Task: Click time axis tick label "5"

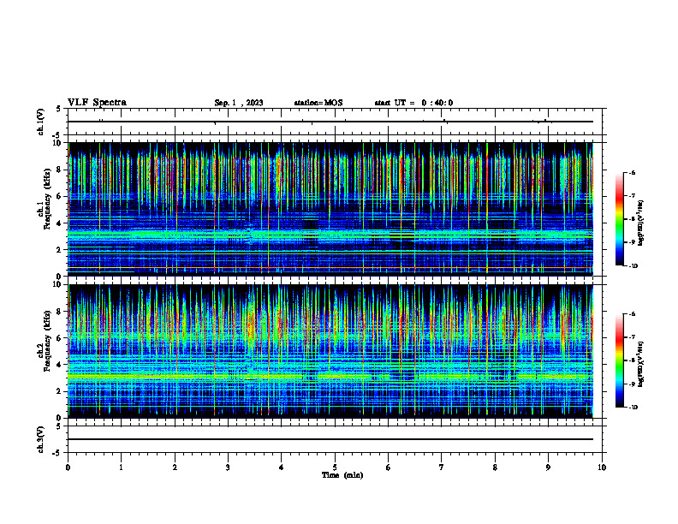Action: (x=335, y=467)
